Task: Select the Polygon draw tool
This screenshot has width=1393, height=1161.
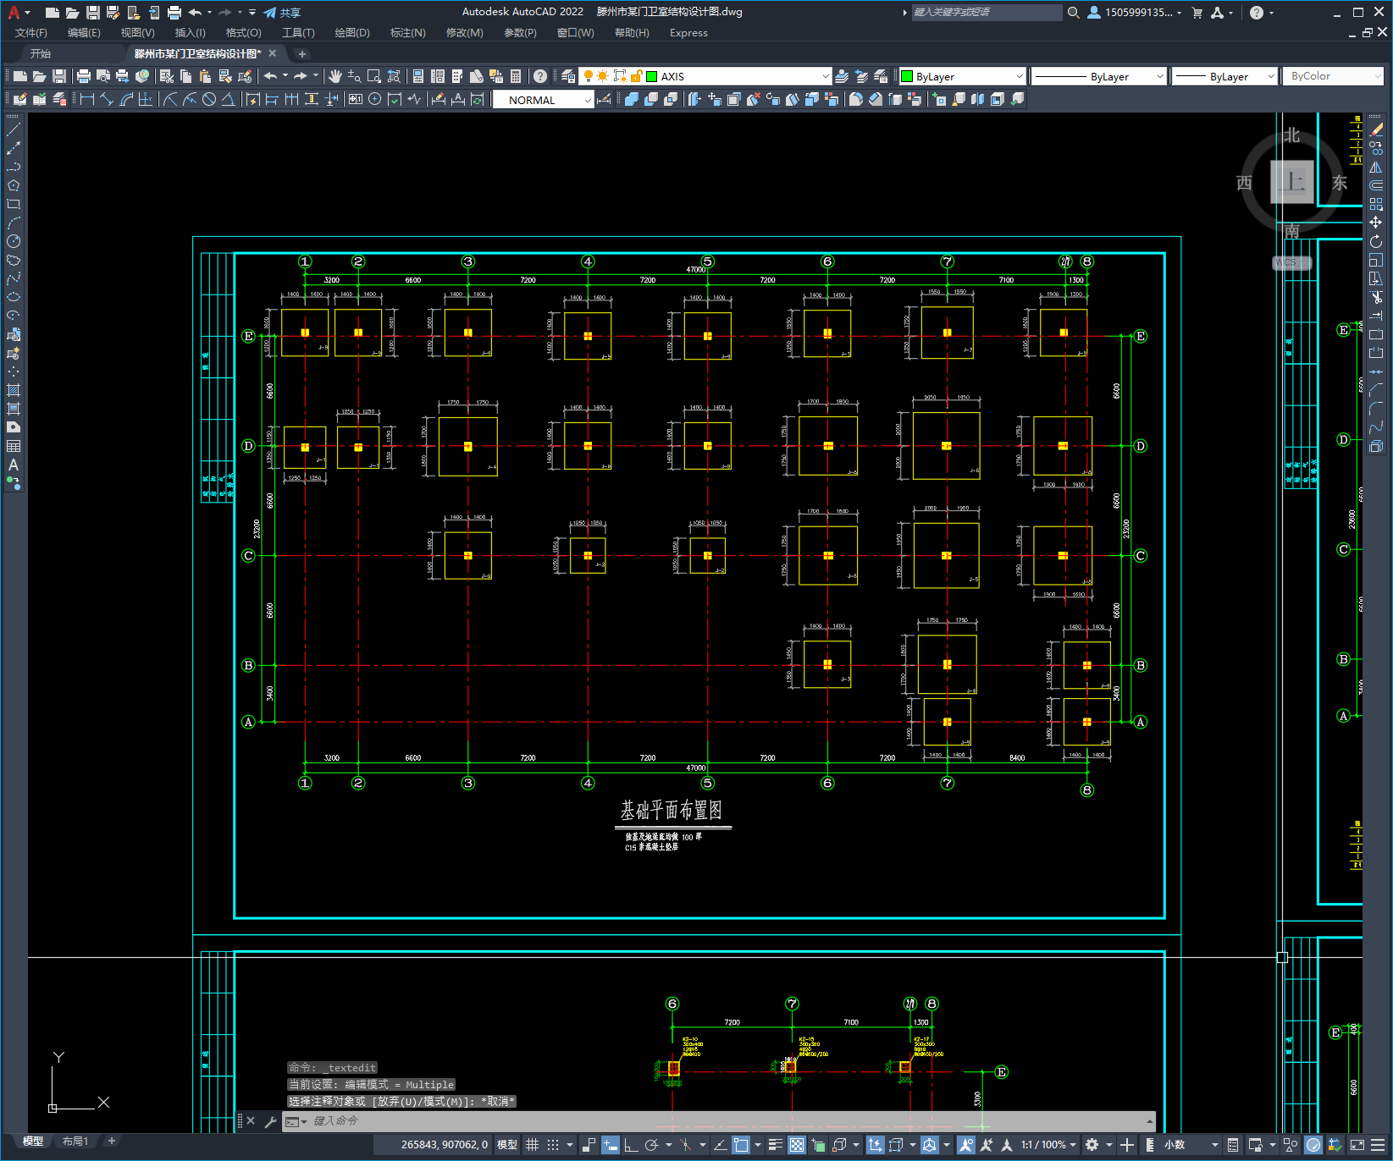Action: pyautogui.click(x=14, y=185)
